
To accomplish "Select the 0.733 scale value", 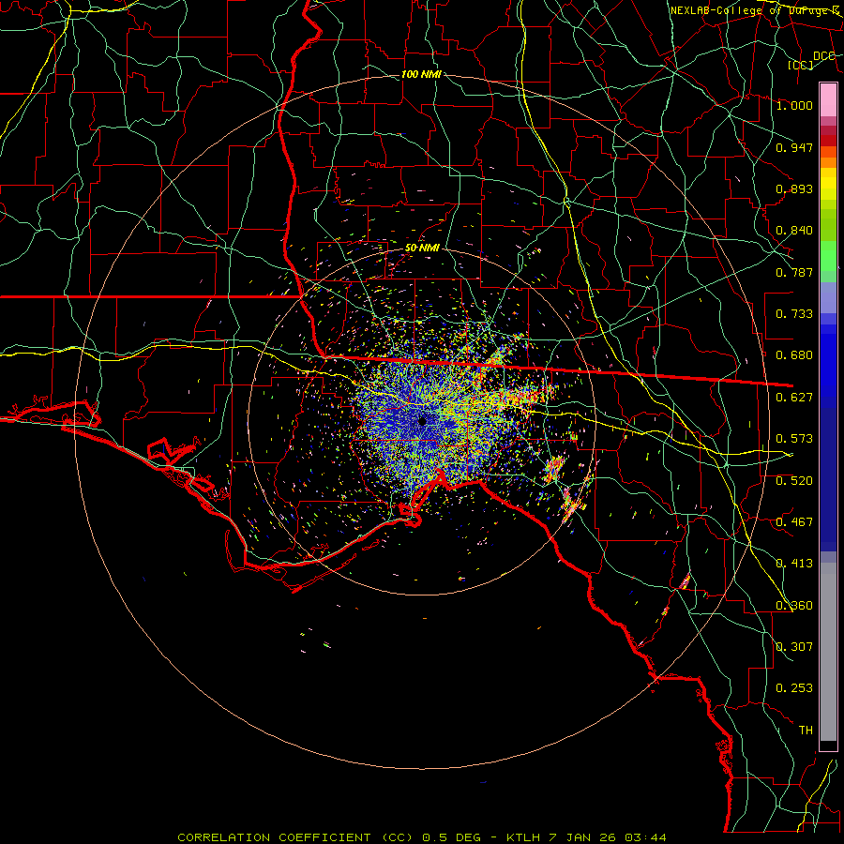I will tap(794, 314).
